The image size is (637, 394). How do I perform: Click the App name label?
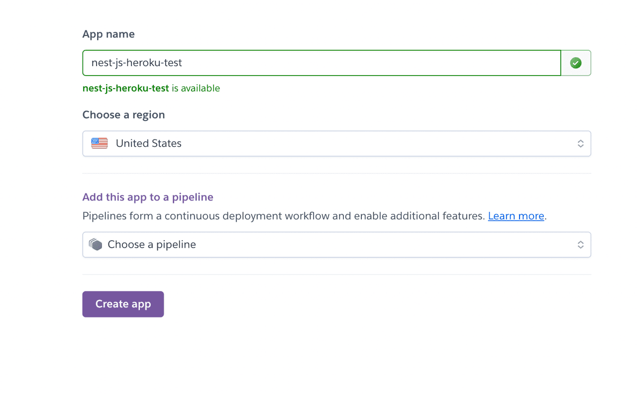[x=108, y=34]
